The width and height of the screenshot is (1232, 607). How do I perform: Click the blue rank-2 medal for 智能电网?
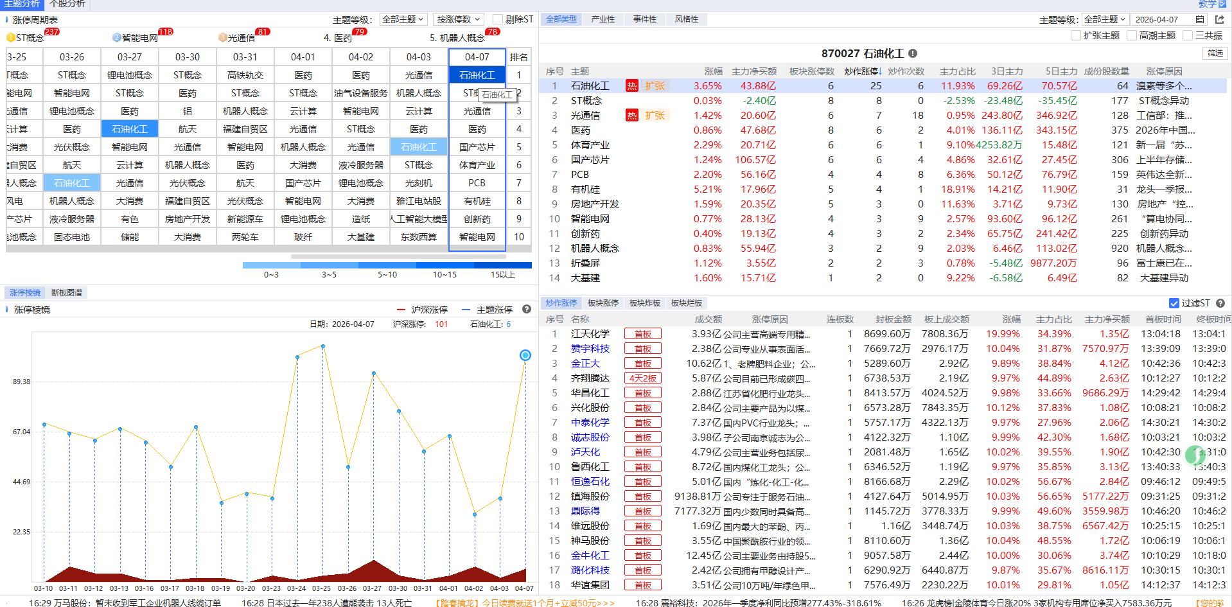pyautogui.click(x=116, y=38)
